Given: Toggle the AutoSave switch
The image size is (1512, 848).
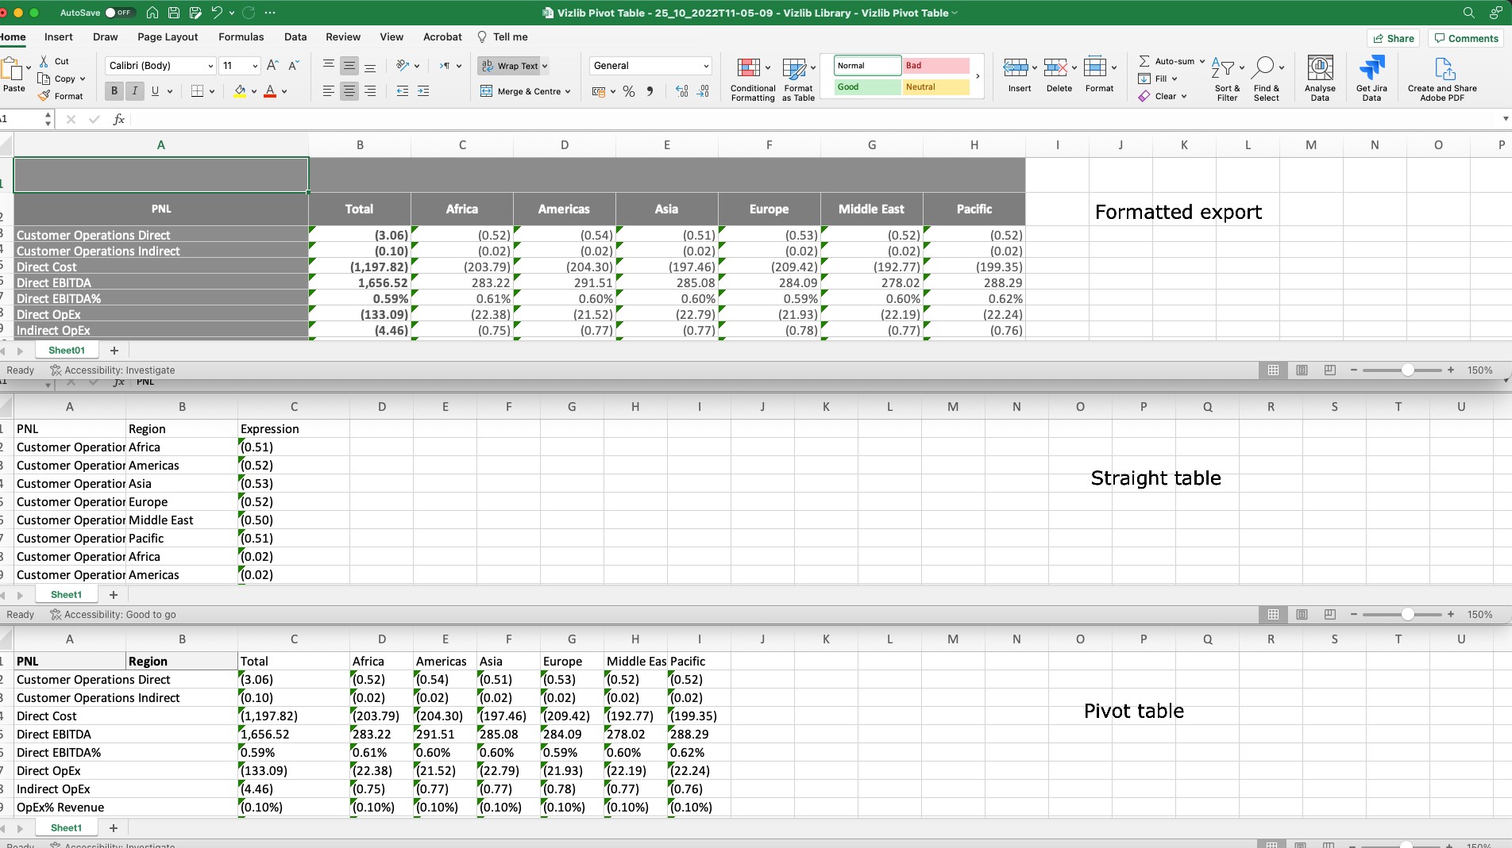Looking at the screenshot, I should tap(119, 13).
